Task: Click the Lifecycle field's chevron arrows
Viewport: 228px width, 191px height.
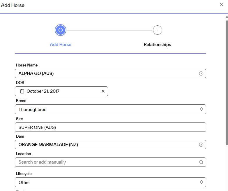Action: [201, 182]
